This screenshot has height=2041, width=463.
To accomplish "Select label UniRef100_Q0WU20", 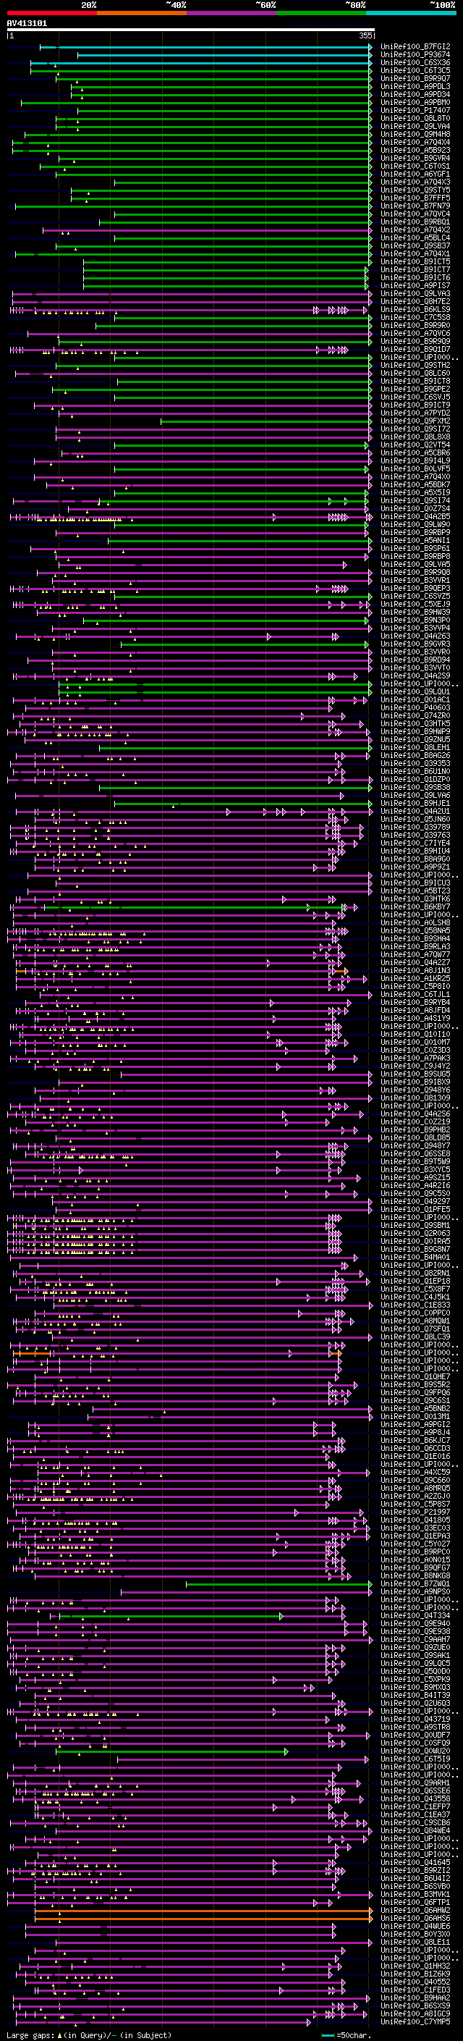I will 415,1751.
